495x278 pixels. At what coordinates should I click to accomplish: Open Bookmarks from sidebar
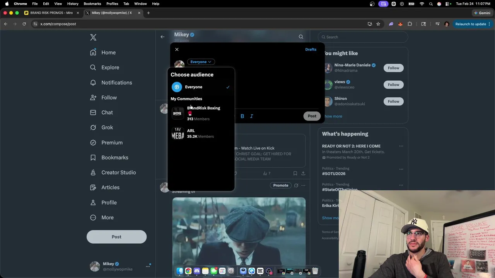click(x=109, y=158)
